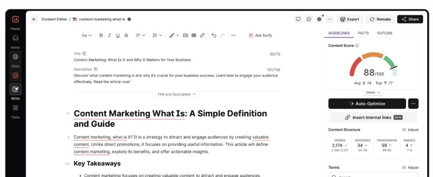Toggle italic formatting

tap(110, 35)
